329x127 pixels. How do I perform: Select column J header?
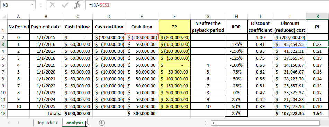290,16
